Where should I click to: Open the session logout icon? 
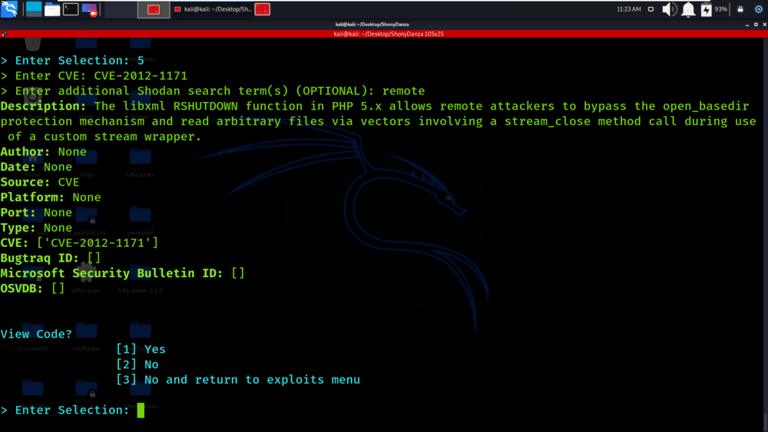pyautogui.click(x=758, y=8)
